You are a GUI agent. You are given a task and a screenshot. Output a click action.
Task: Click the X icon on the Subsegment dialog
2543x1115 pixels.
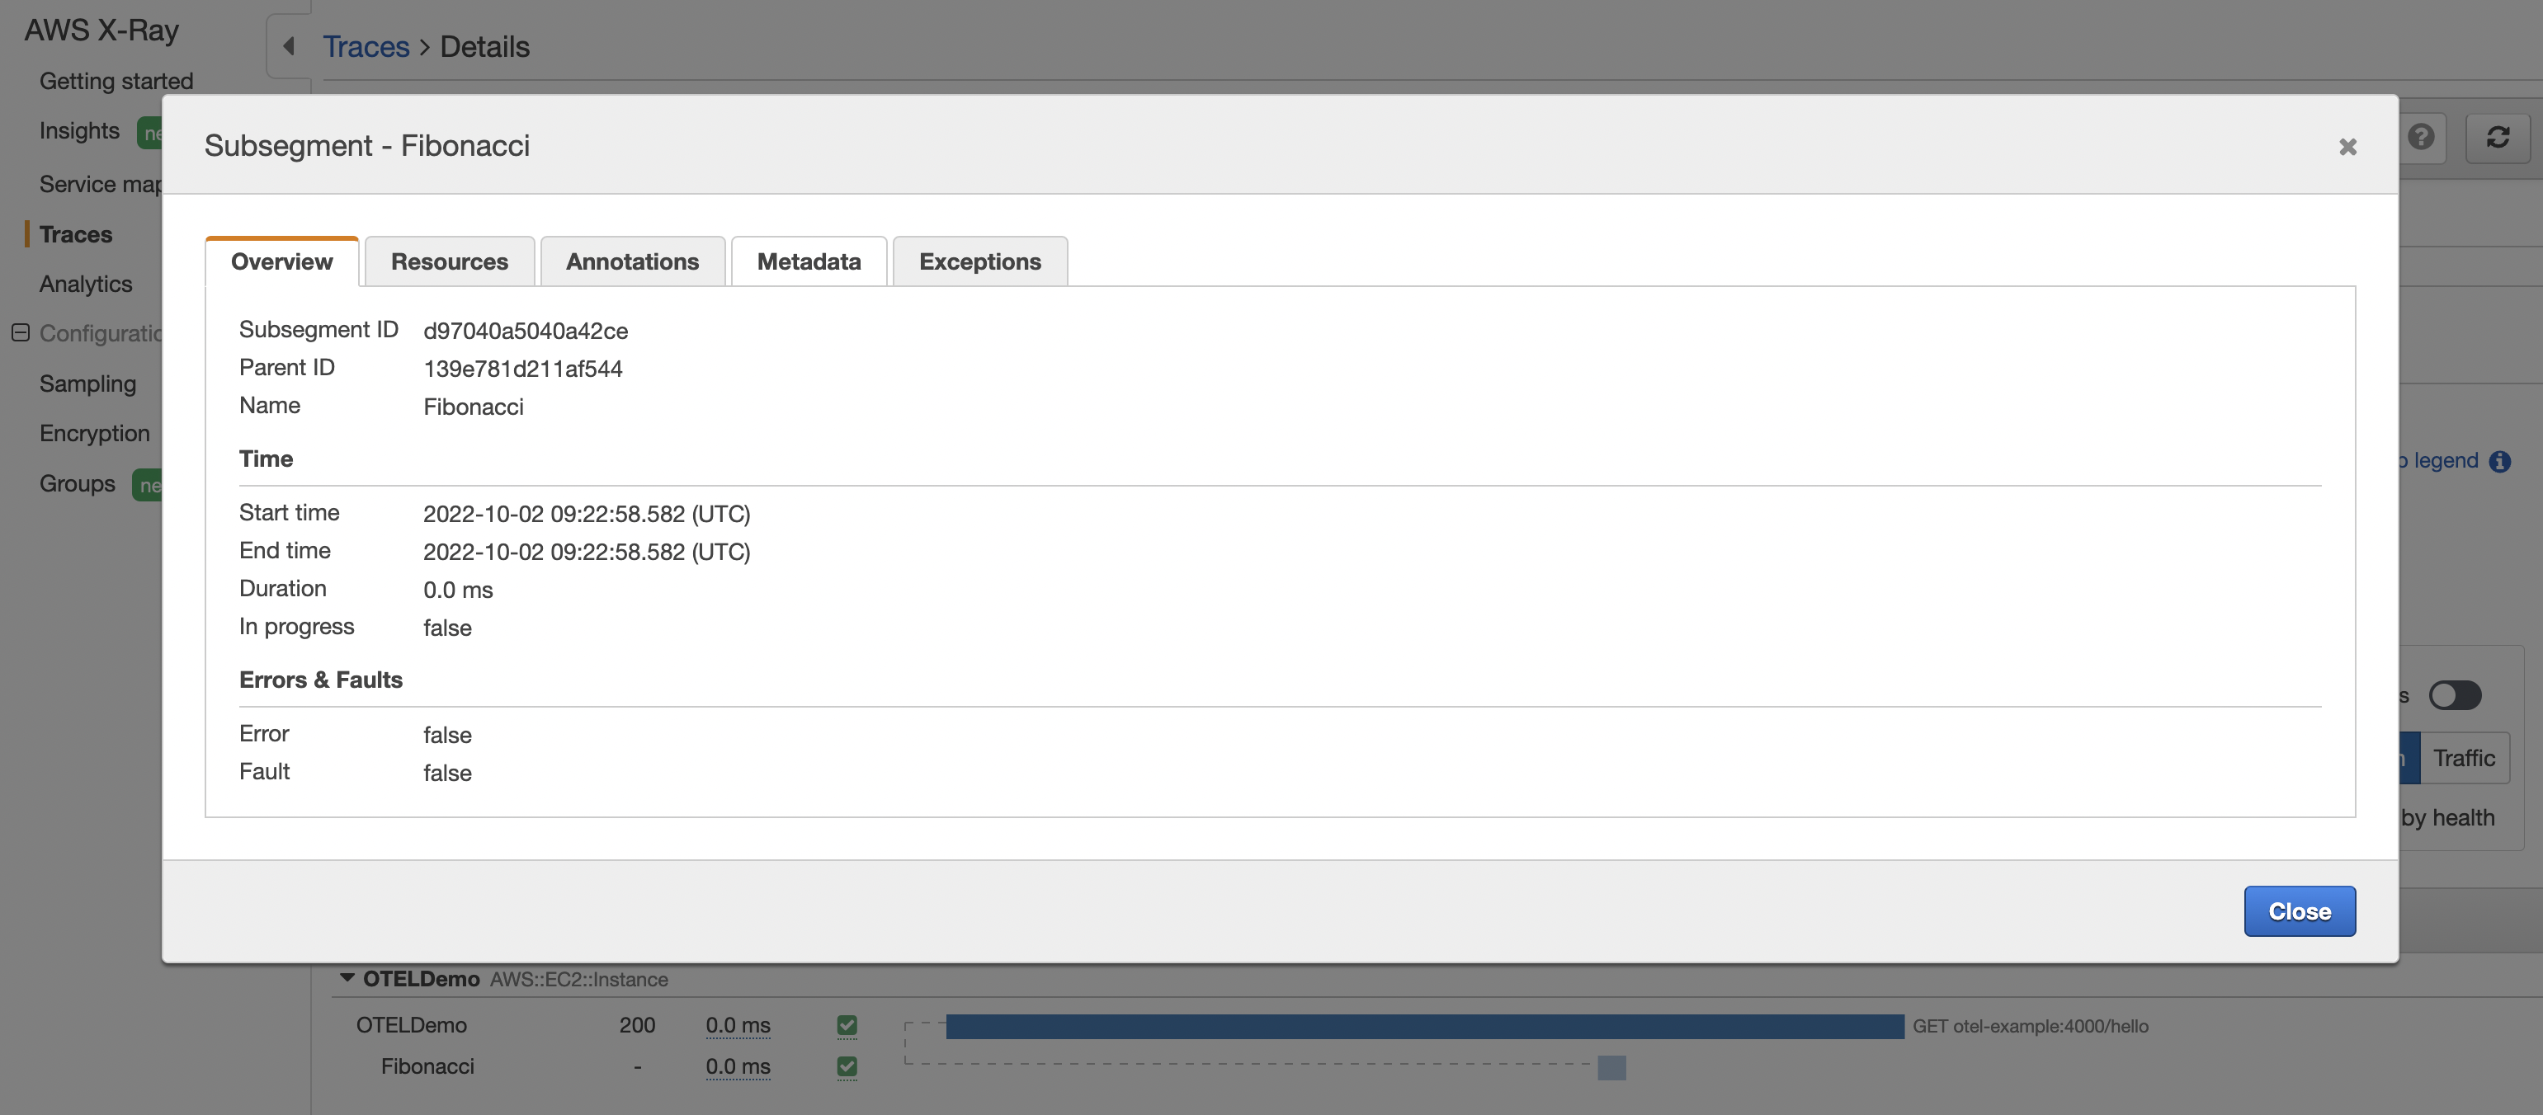tap(2347, 147)
